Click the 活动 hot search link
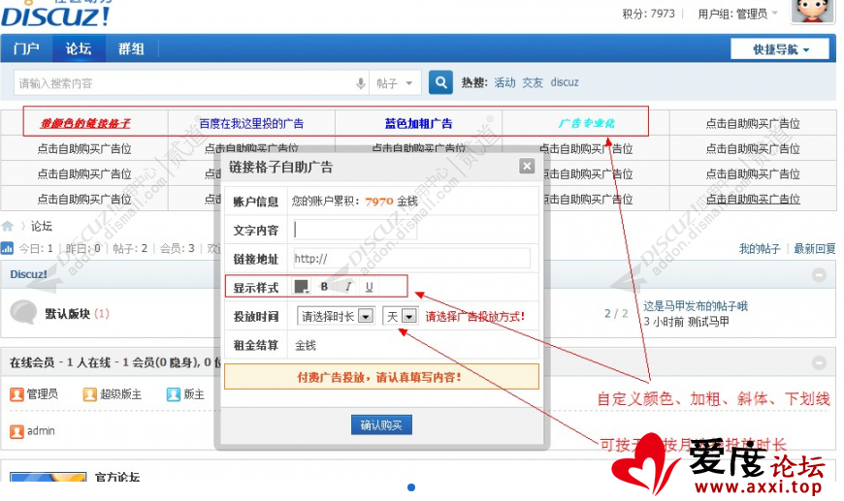Image resolution: width=844 pixels, height=501 pixels. pyautogui.click(x=504, y=82)
